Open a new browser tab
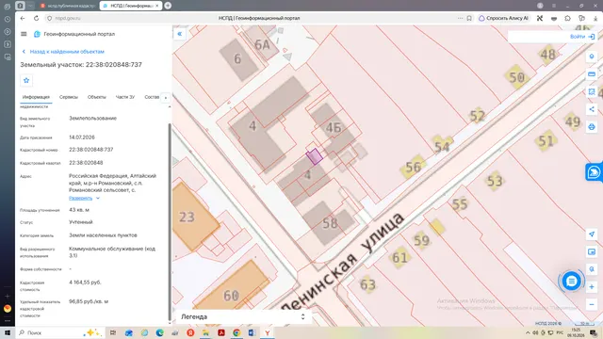Viewport: 603px width, 339px height. click(168, 6)
